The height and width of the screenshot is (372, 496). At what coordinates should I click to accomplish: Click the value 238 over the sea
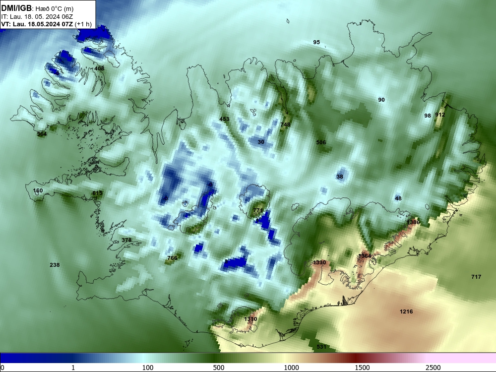coord(55,265)
